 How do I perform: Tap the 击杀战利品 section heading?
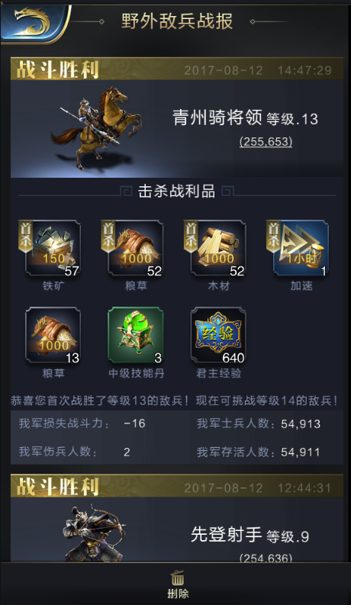tap(177, 191)
